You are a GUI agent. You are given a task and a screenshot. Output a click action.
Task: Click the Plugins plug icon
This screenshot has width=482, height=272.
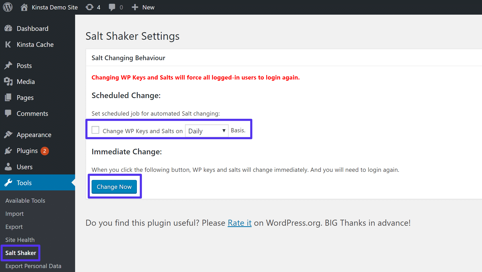pyautogui.click(x=8, y=150)
